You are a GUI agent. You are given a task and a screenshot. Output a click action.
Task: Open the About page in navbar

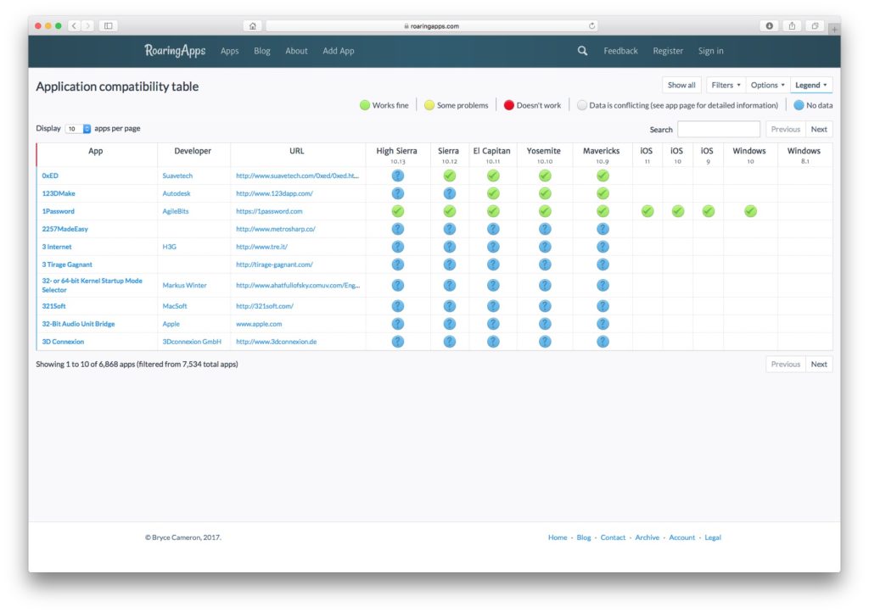[296, 50]
